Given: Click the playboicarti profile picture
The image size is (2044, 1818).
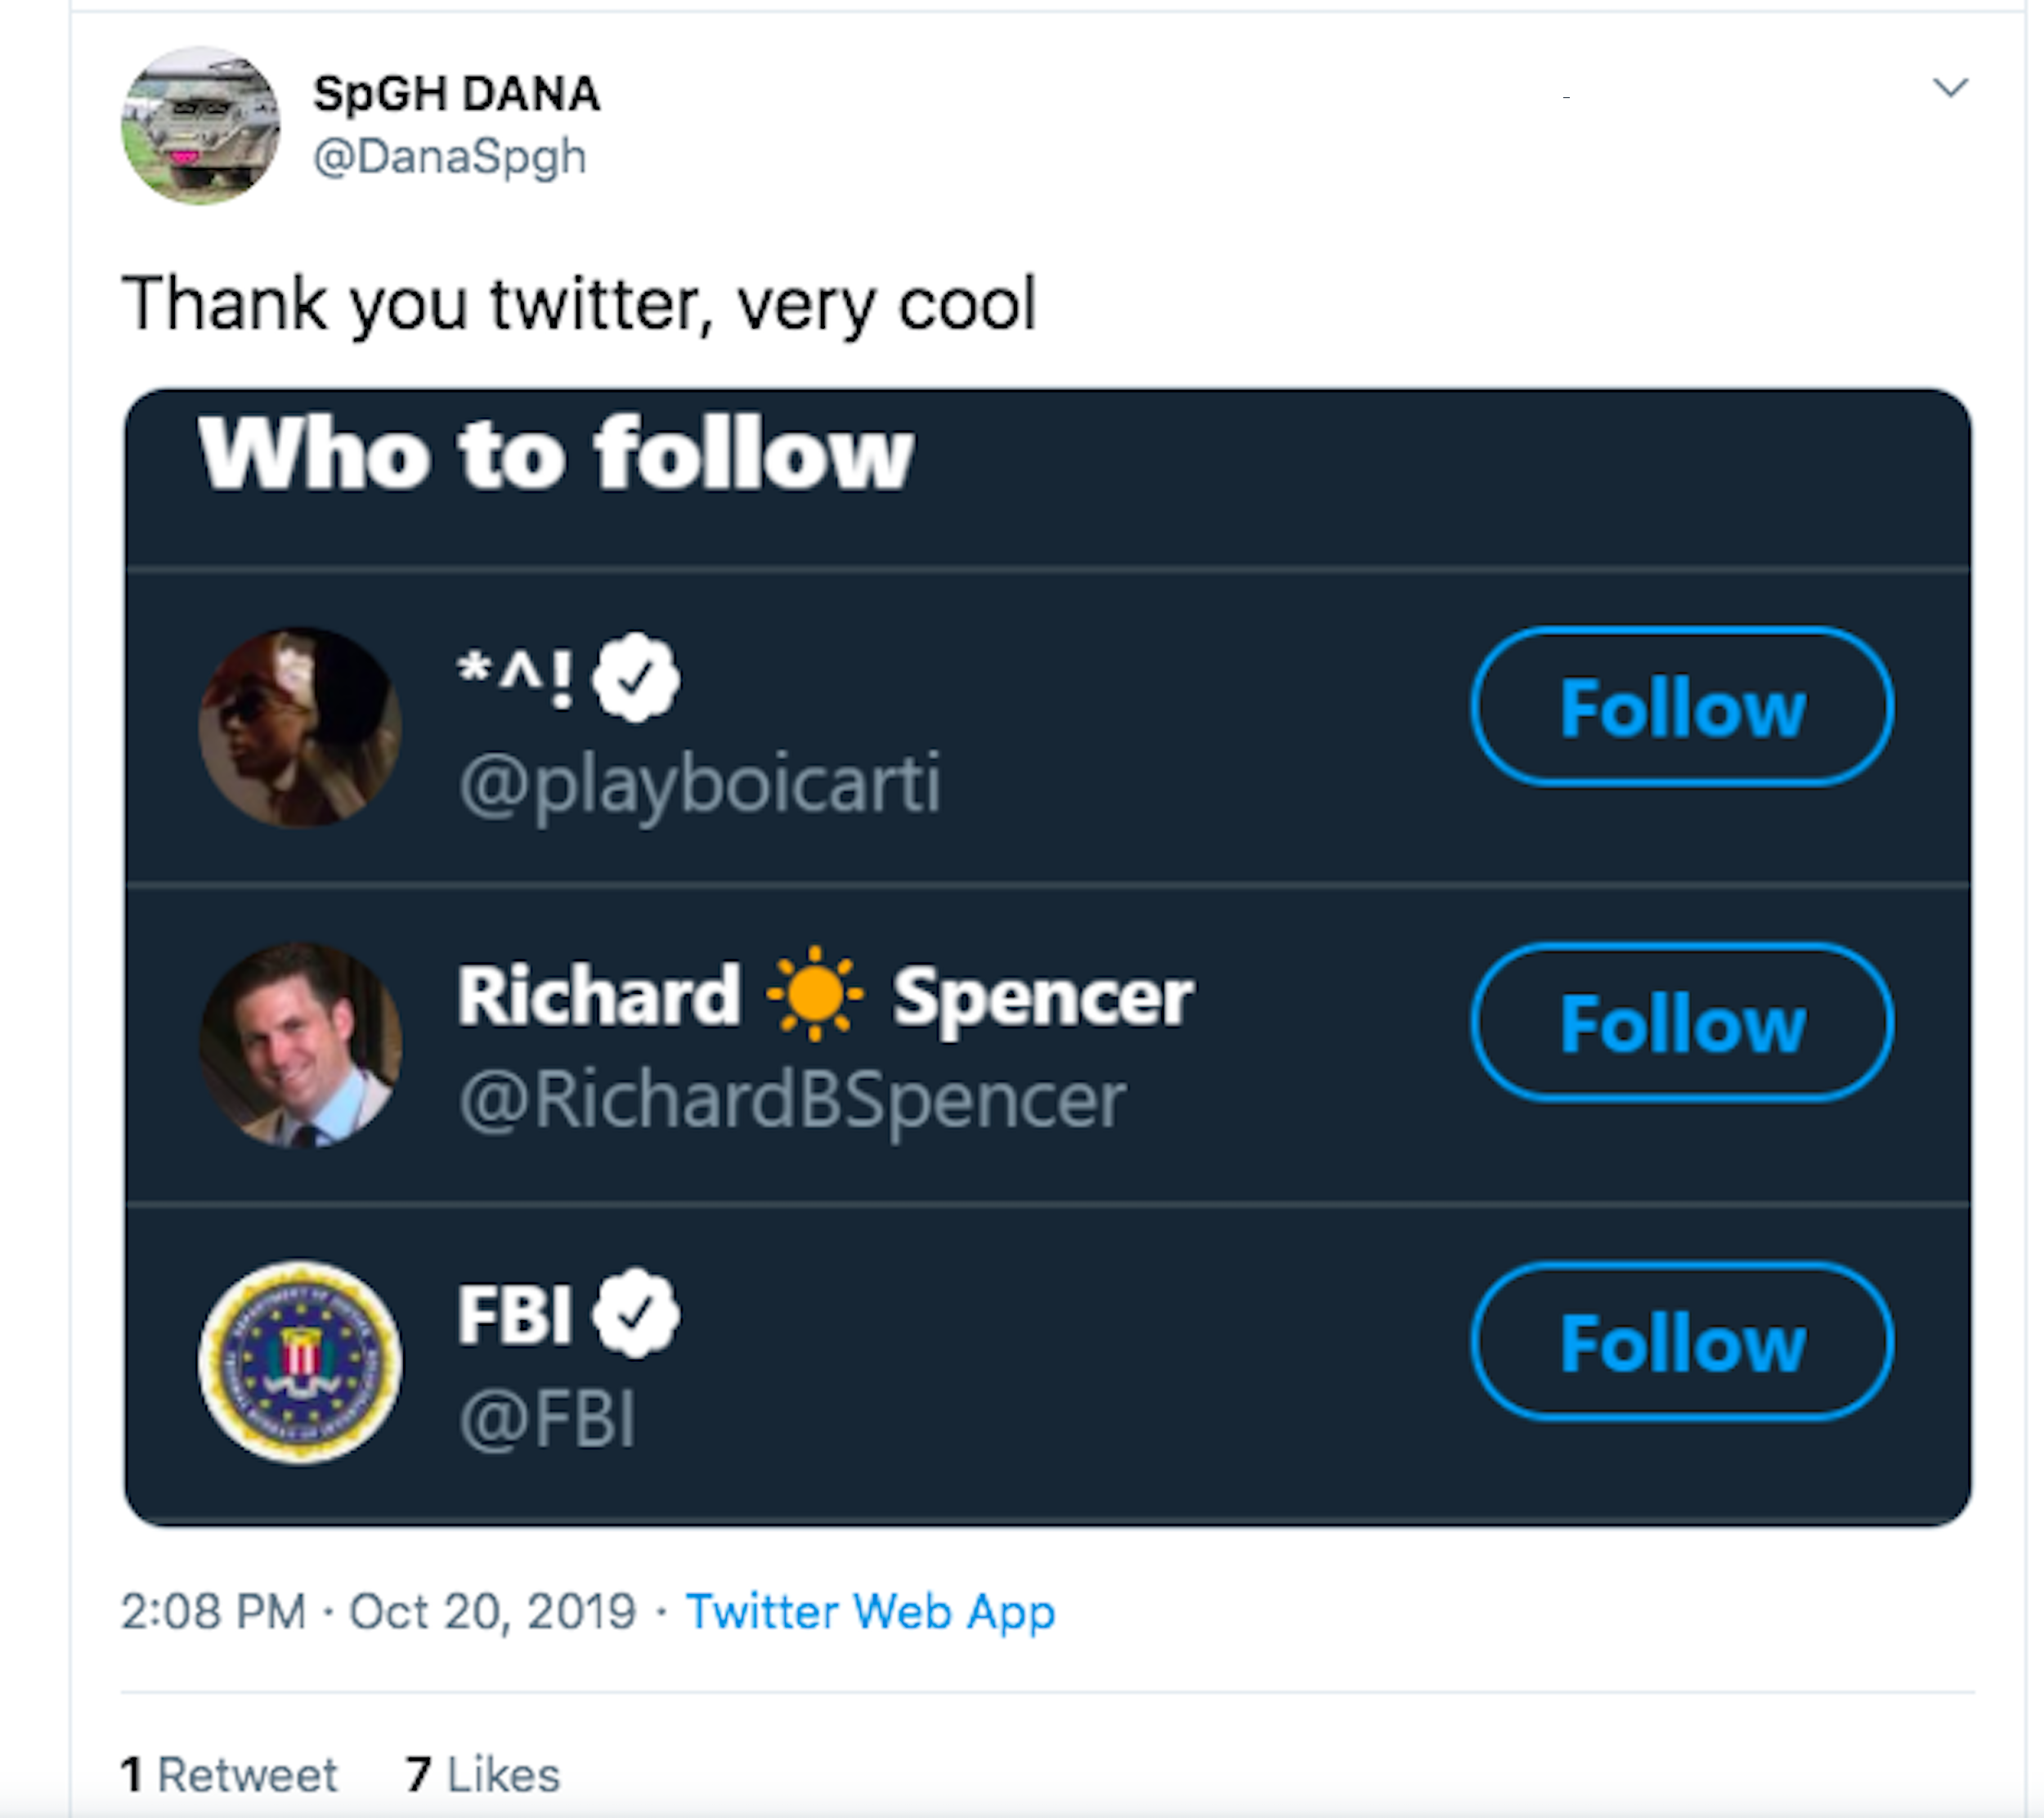Looking at the screenshot, I should click(300, 727).
